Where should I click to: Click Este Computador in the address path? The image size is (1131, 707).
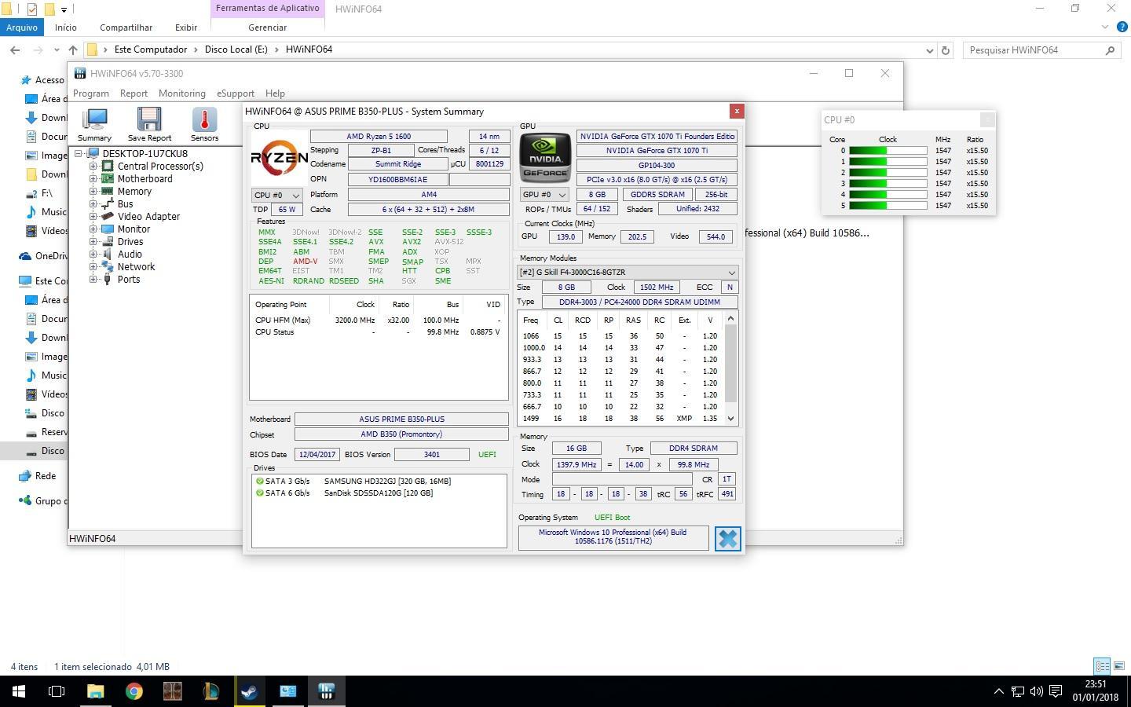tap(151, 49)
